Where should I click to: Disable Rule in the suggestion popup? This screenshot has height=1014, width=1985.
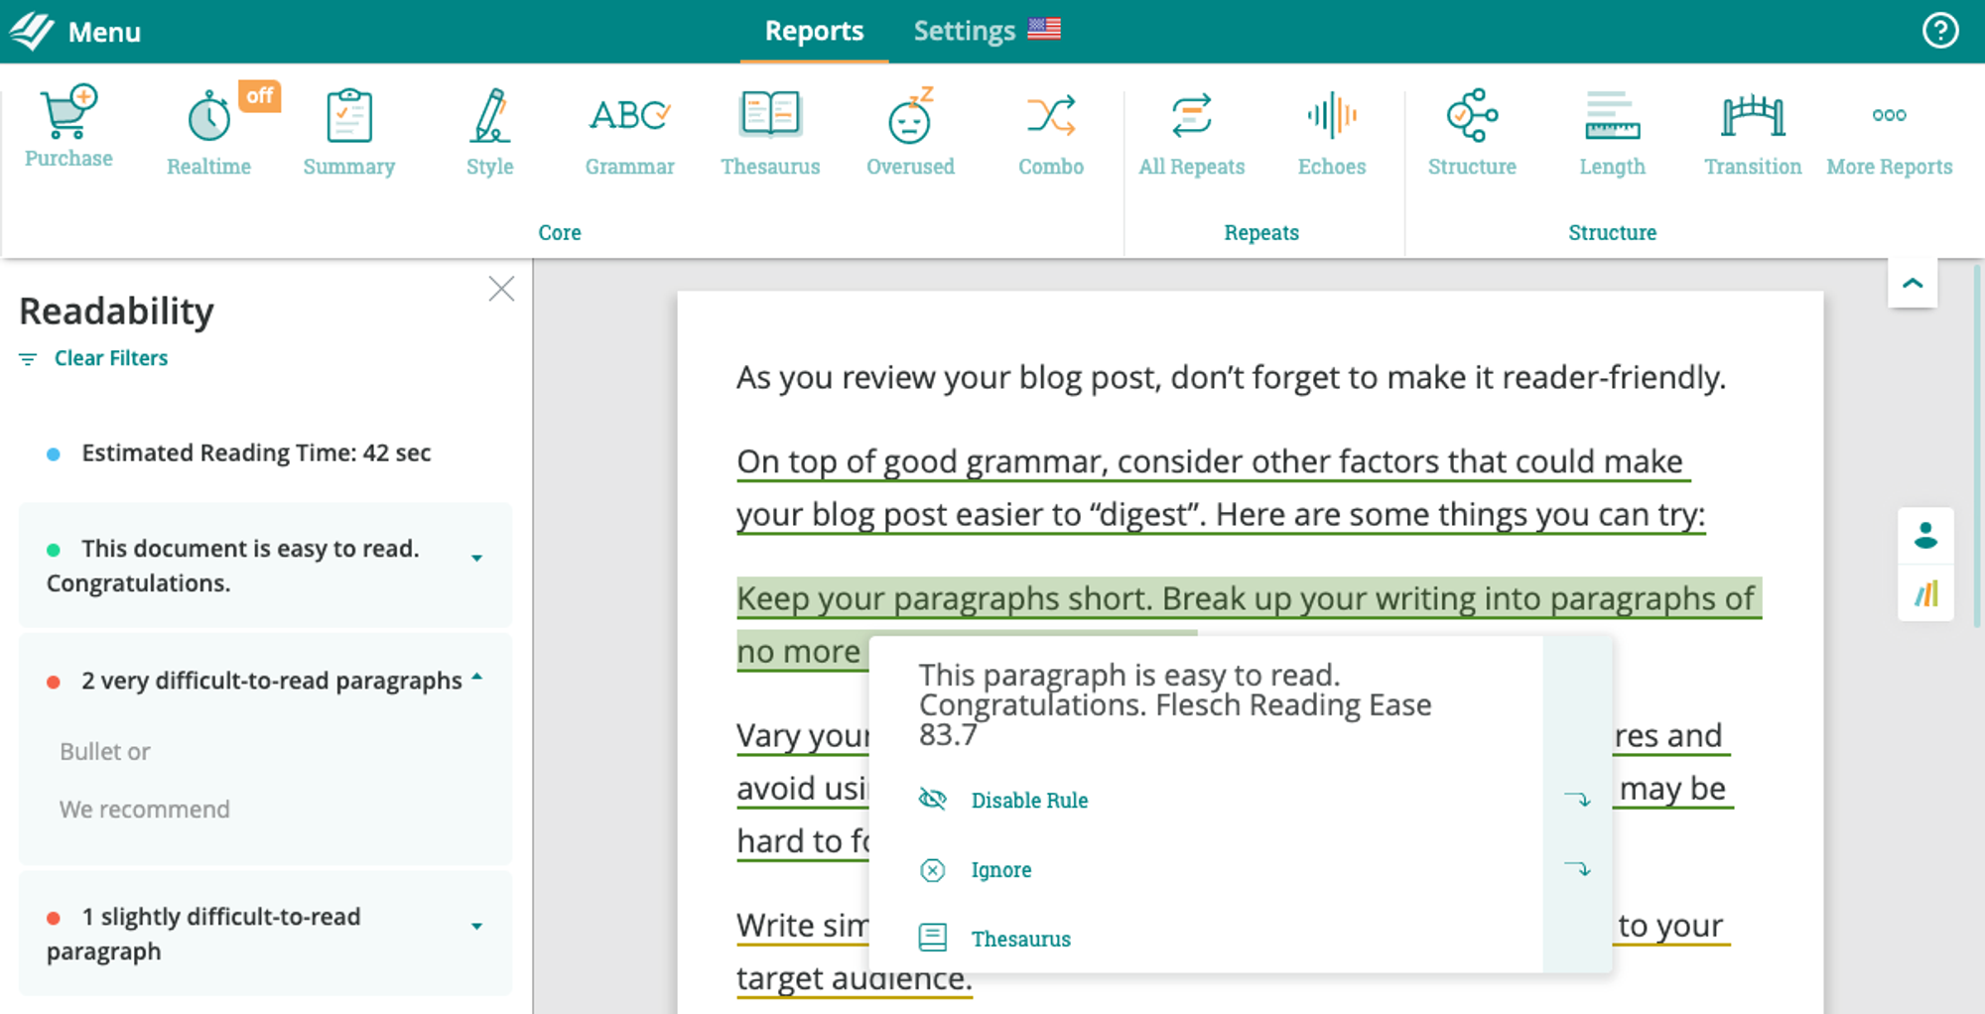tap(1028, 800)
